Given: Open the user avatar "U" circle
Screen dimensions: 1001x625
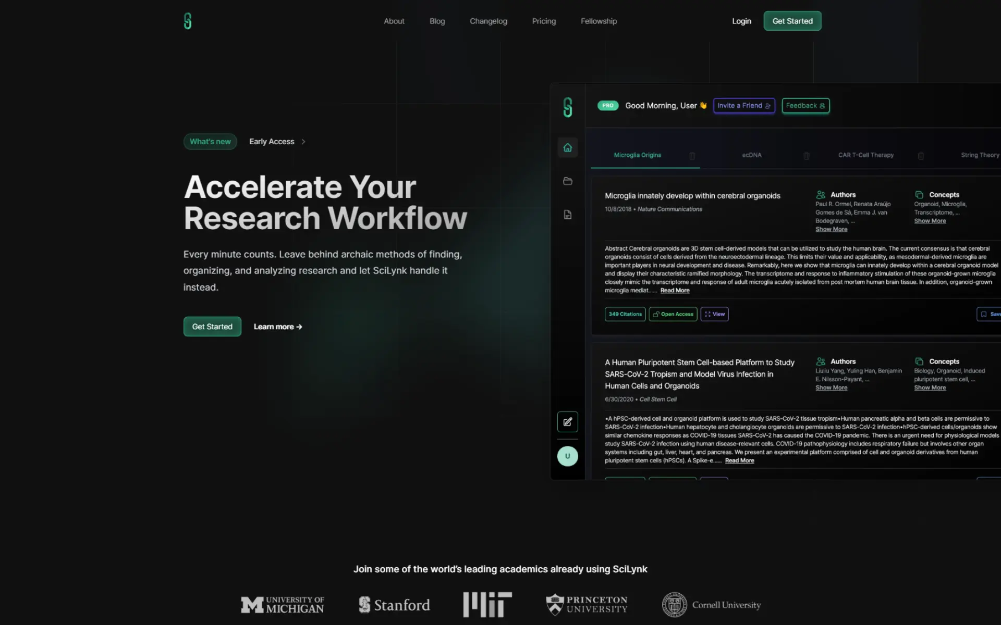Looking at the screenshot, I should (567, 456).
